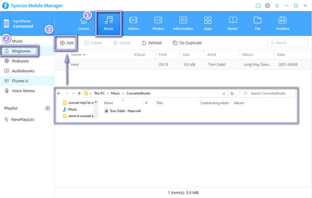This screenshot has width=312, height=198.
Task: Open the Device tab
Action: [x=84, y=24]
